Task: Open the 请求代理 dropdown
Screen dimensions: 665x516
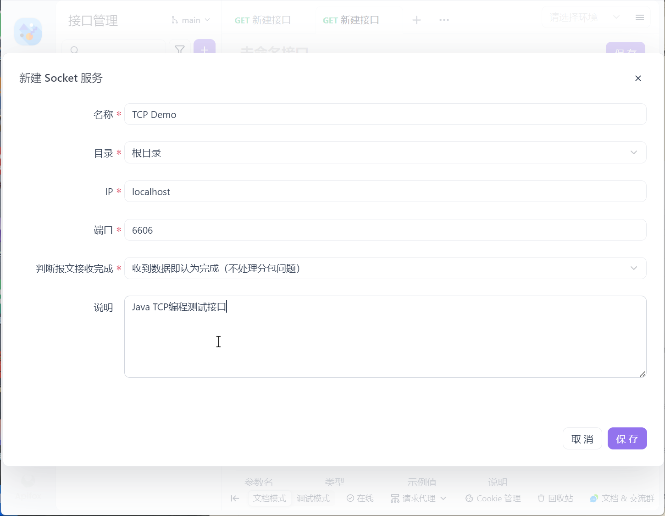Action: [418, 499]
